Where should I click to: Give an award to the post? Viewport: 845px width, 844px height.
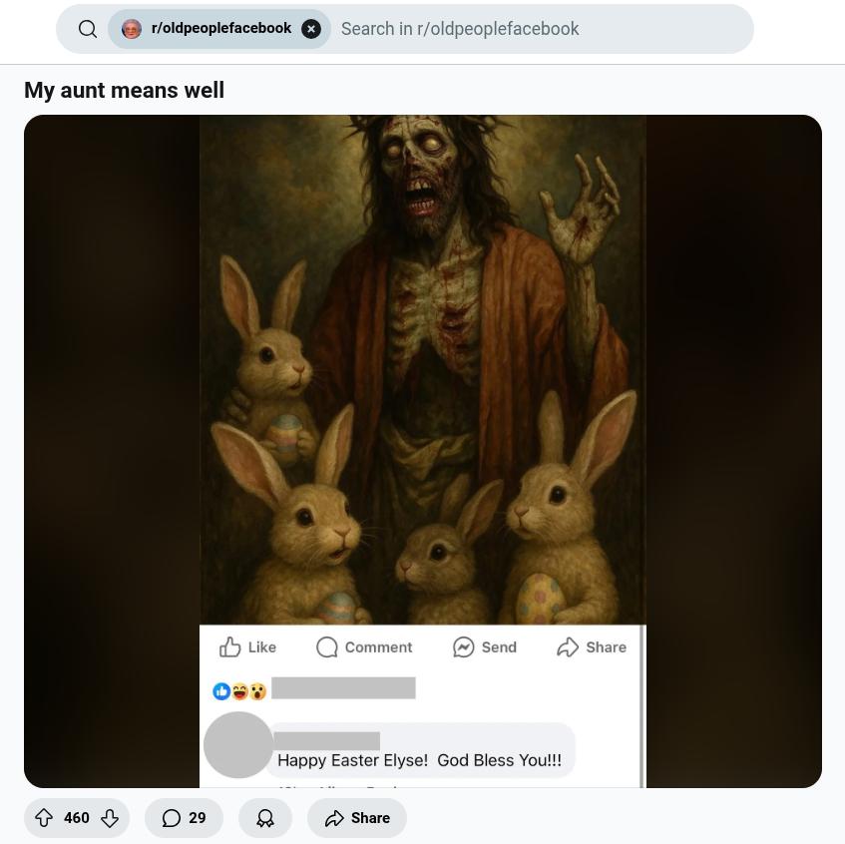pyautogui.click(x=265, y=818)
